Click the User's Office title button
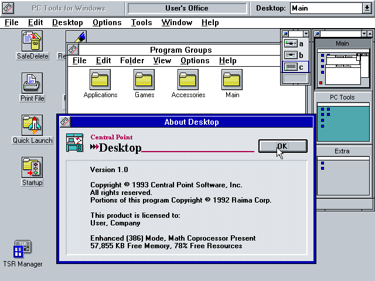This screenshot has width=375, height=281. point(187,8)
